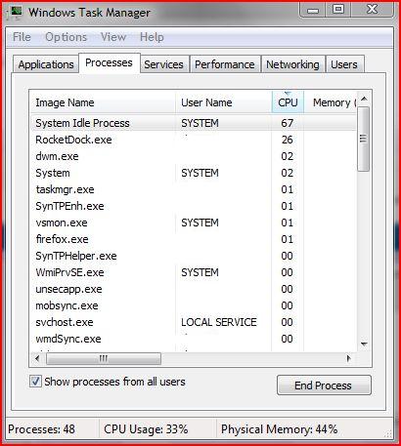401x446 pixels.
Task: Switch to the Services tab
Action: (x=163, y=64)
